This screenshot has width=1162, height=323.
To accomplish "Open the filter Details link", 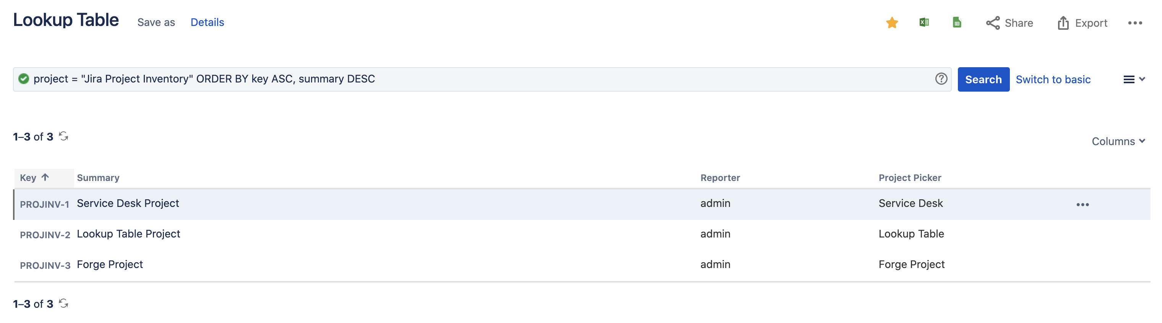I will click(207, 23).
